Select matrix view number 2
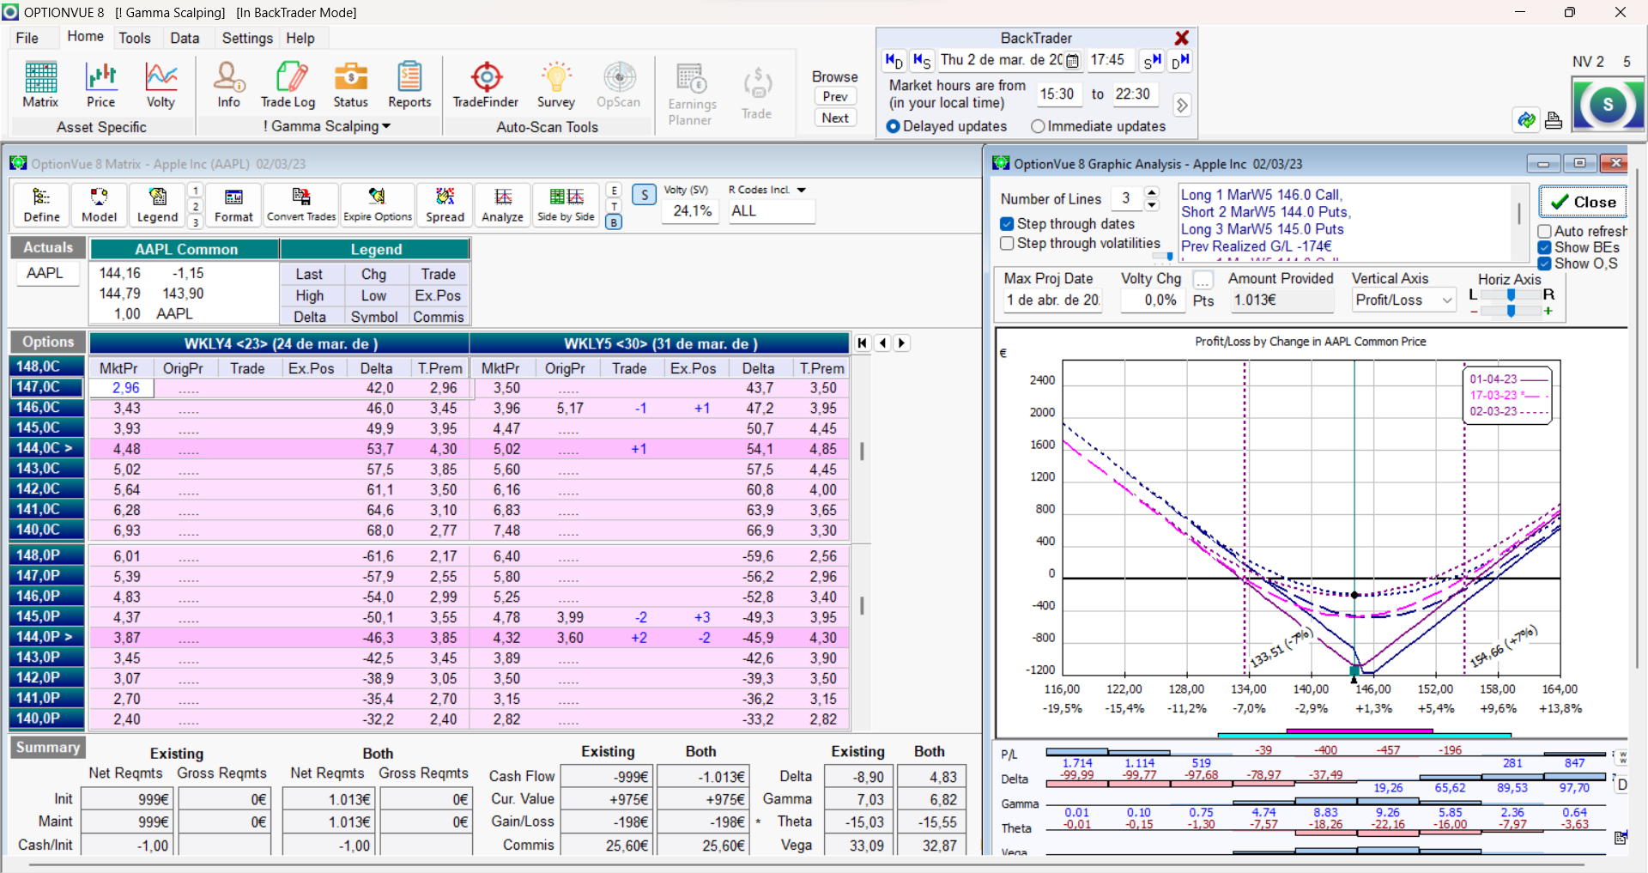This screenshot has width=1648, height=873. point(196,206)
